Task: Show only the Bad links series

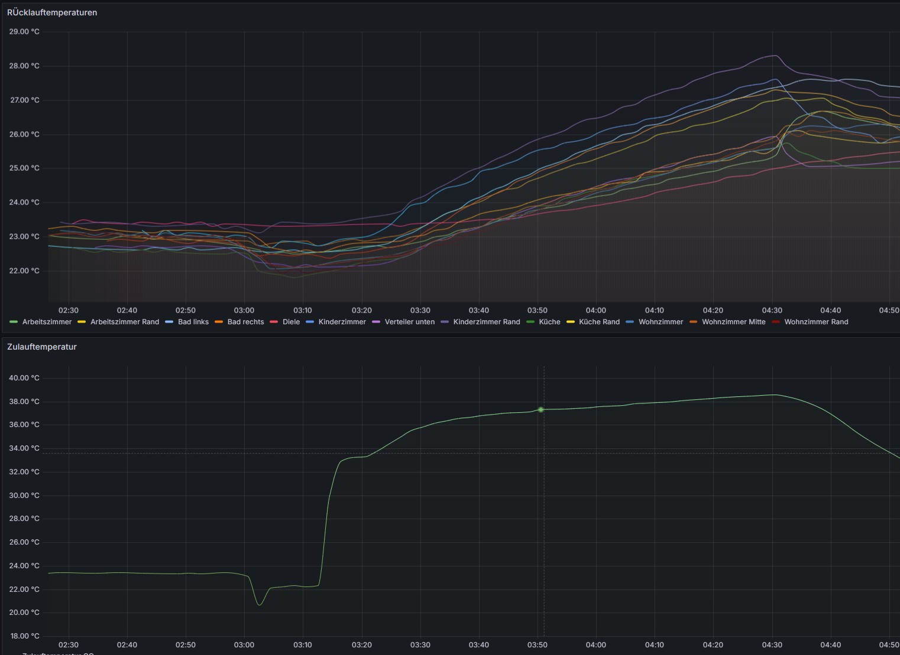Action: point(193,322)
